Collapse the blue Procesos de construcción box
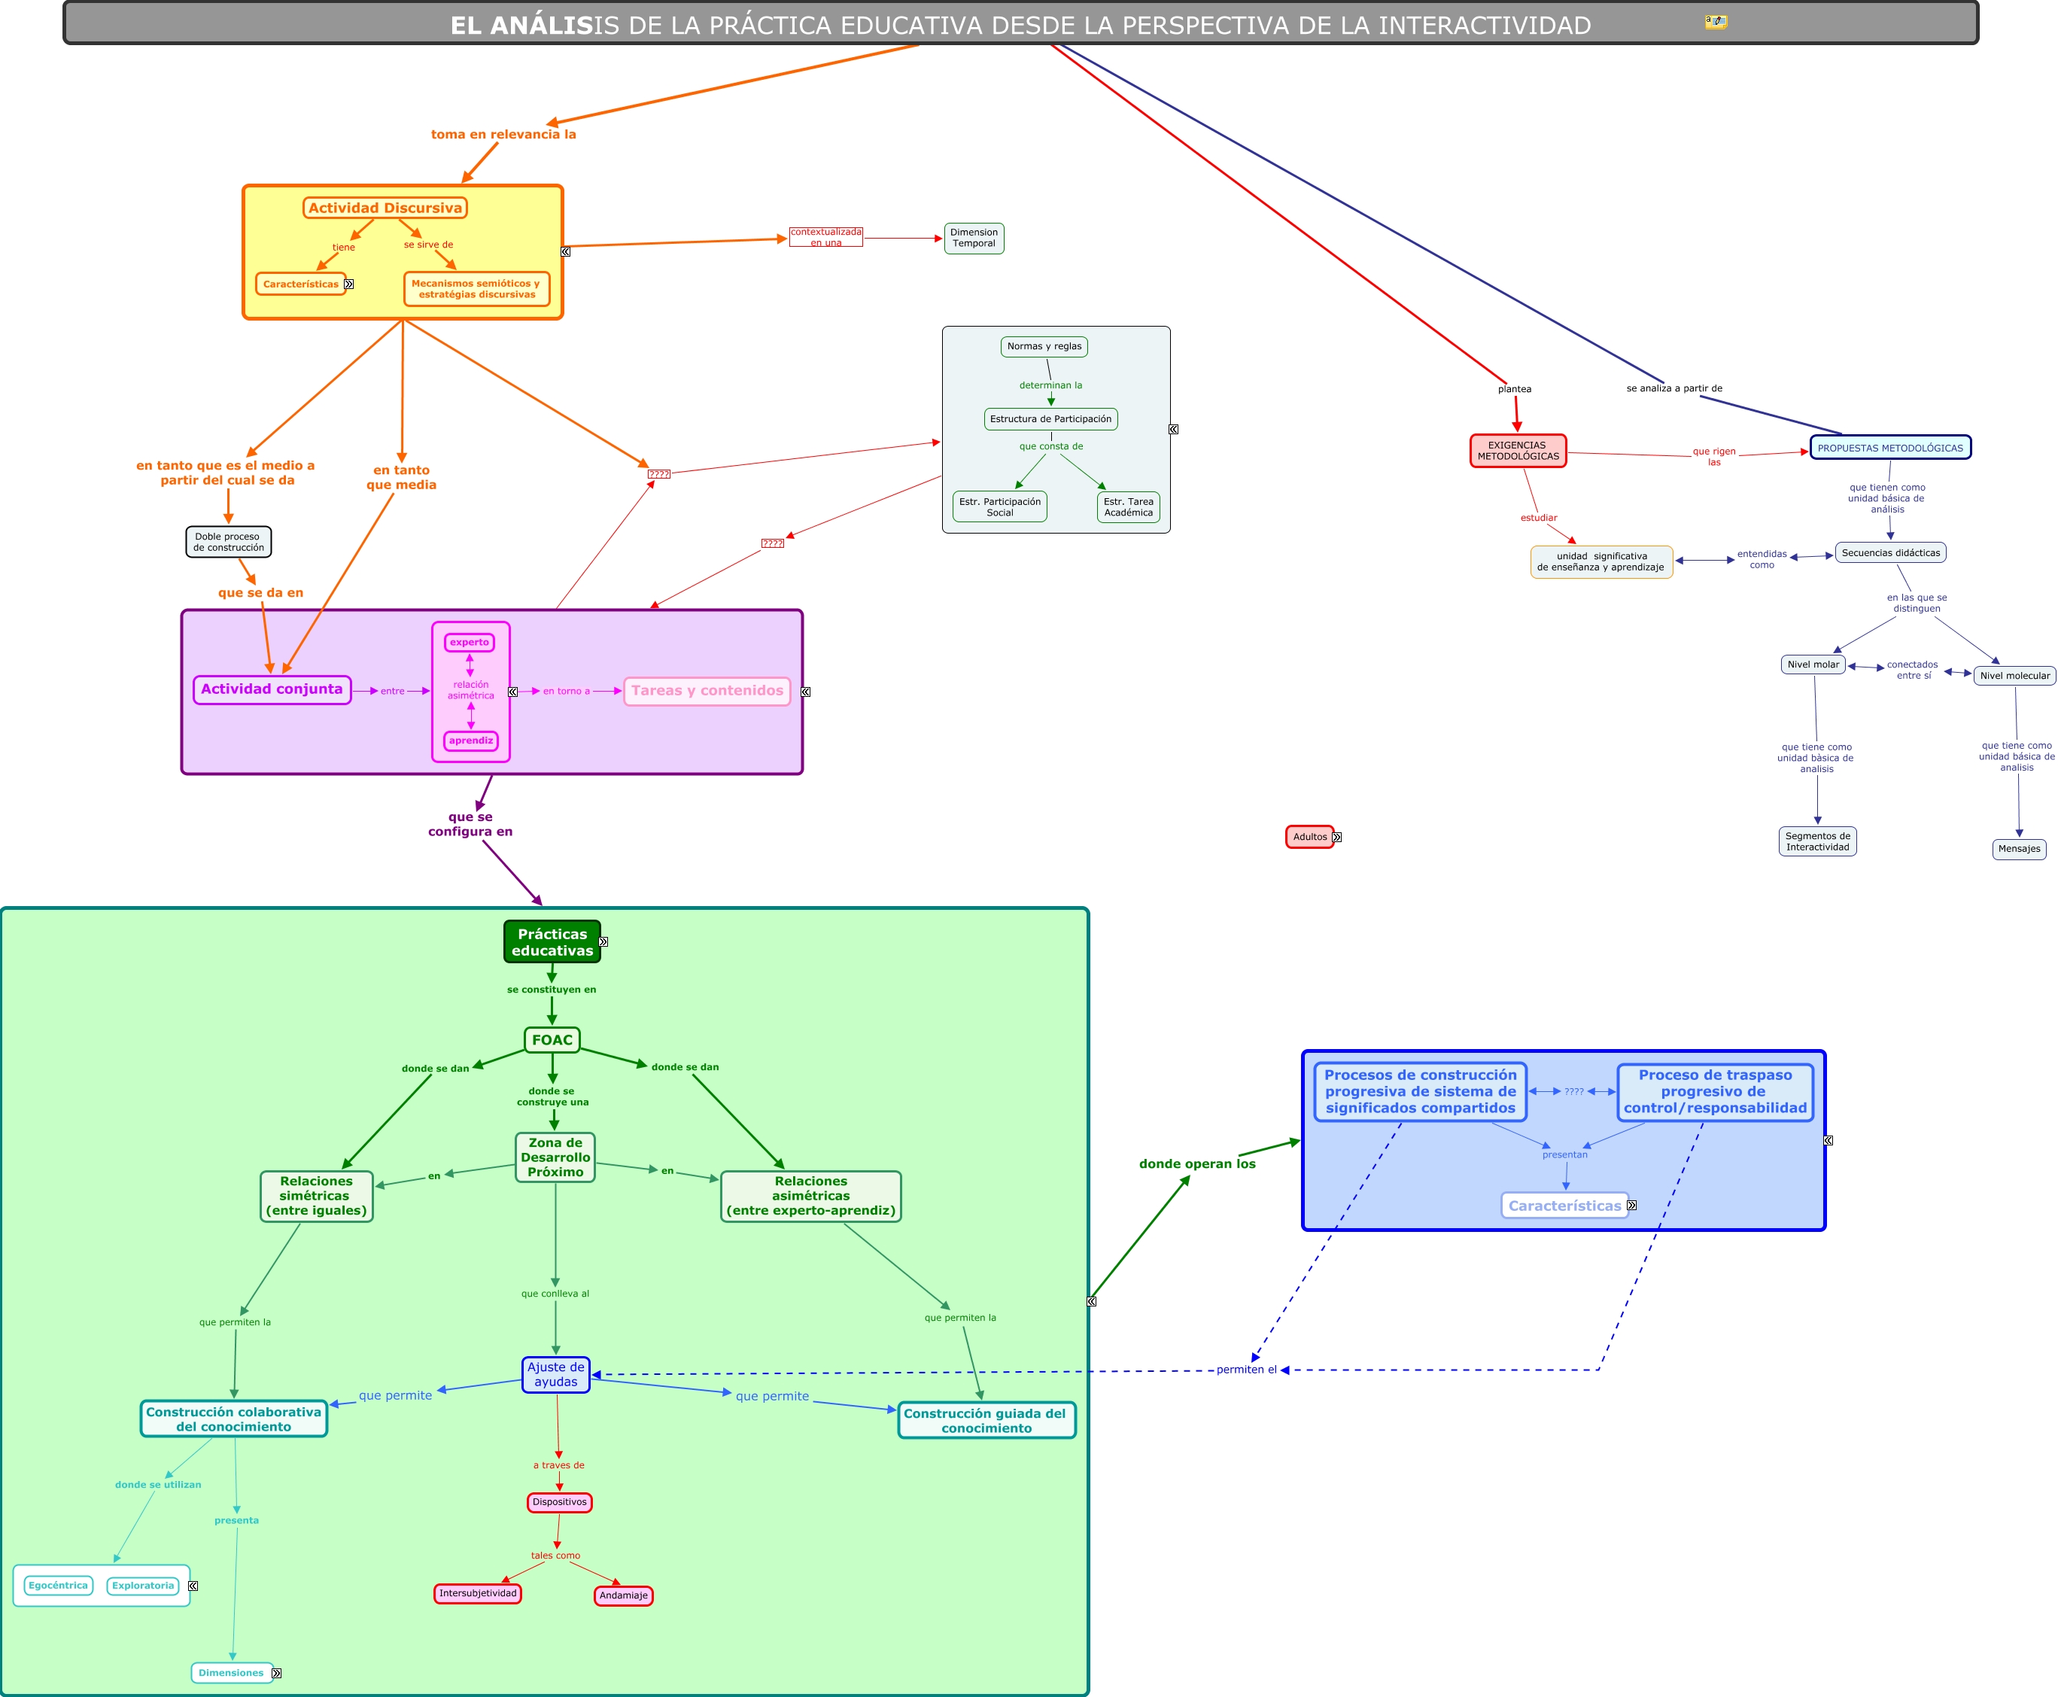 (x=1828, y=1141)
